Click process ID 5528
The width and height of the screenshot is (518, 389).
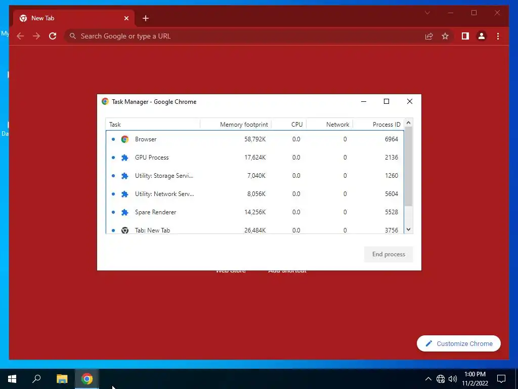pos(392,212)
